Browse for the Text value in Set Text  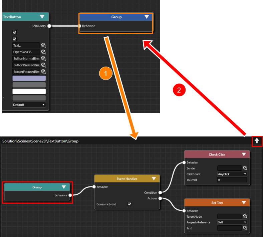point(245,228)
